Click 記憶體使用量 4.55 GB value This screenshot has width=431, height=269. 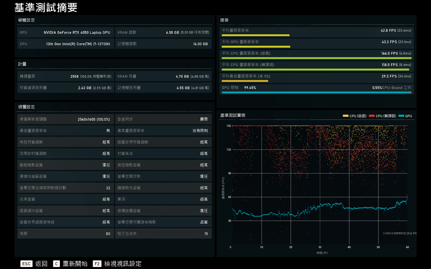click(183, 88)
